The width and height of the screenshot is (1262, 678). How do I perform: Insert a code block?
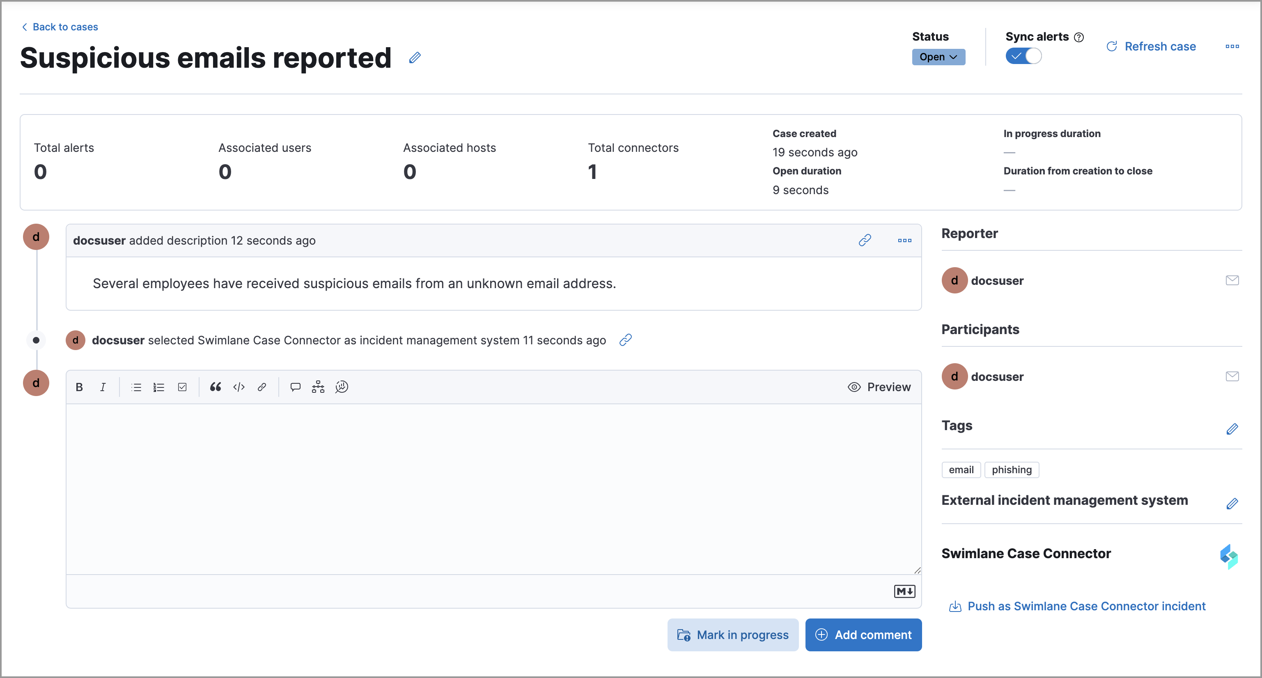[239, 387]
